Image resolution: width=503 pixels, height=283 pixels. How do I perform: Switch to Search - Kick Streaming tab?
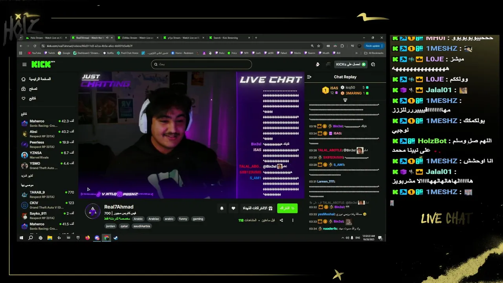(229, 38)
